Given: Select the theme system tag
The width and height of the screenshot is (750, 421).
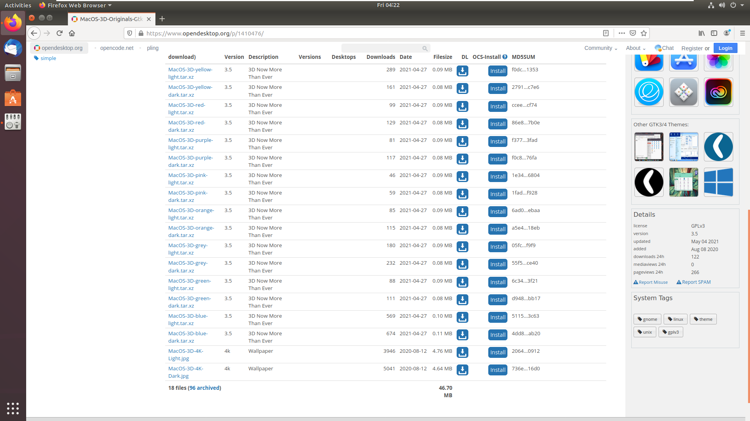Looking at the screenshot, I should point(703,319).
